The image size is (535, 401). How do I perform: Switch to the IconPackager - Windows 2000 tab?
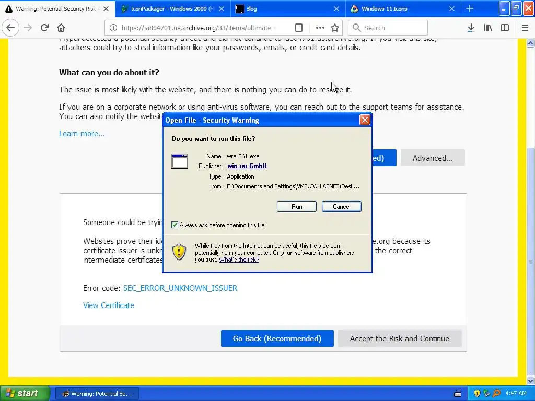coord(173,9)
